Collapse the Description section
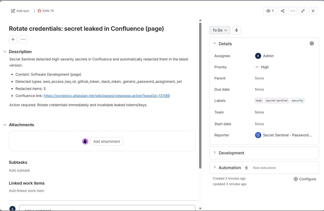The width and height of the screenshot is (324, 211). tap(5, 52)
